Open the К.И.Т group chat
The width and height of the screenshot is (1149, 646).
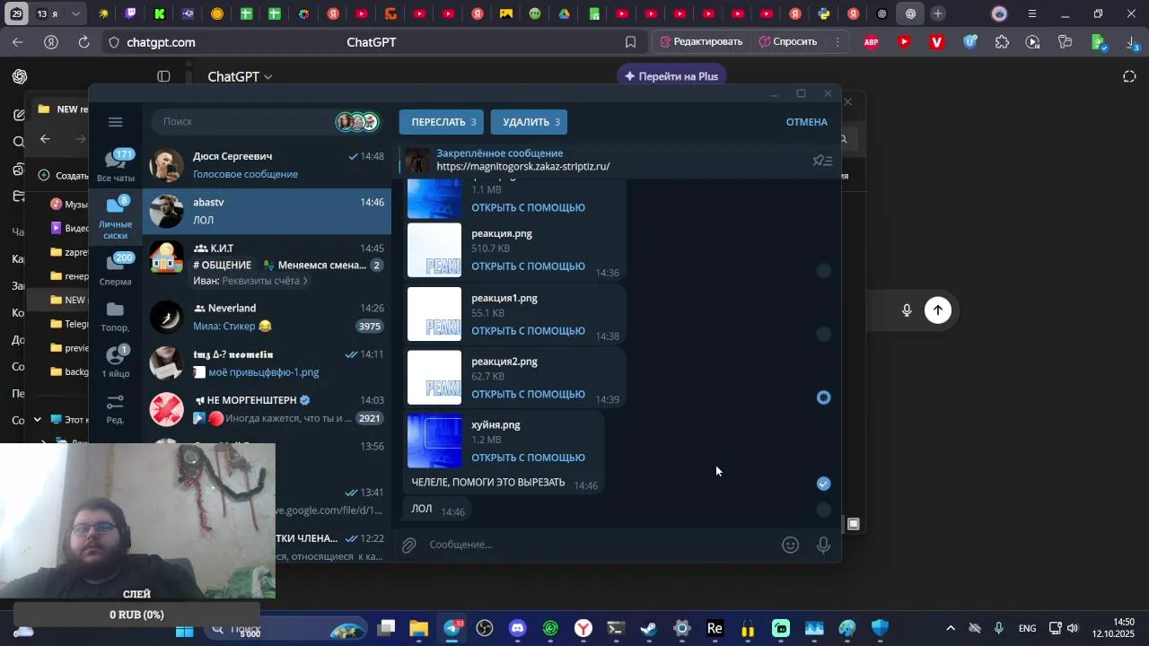pyautogui.click(x=267, y=265)
